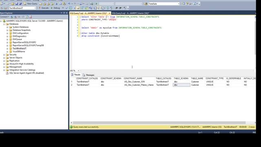This screenshot has height=147, width=261.
Task: Expand the System Databases node
Action: [7, 27]
